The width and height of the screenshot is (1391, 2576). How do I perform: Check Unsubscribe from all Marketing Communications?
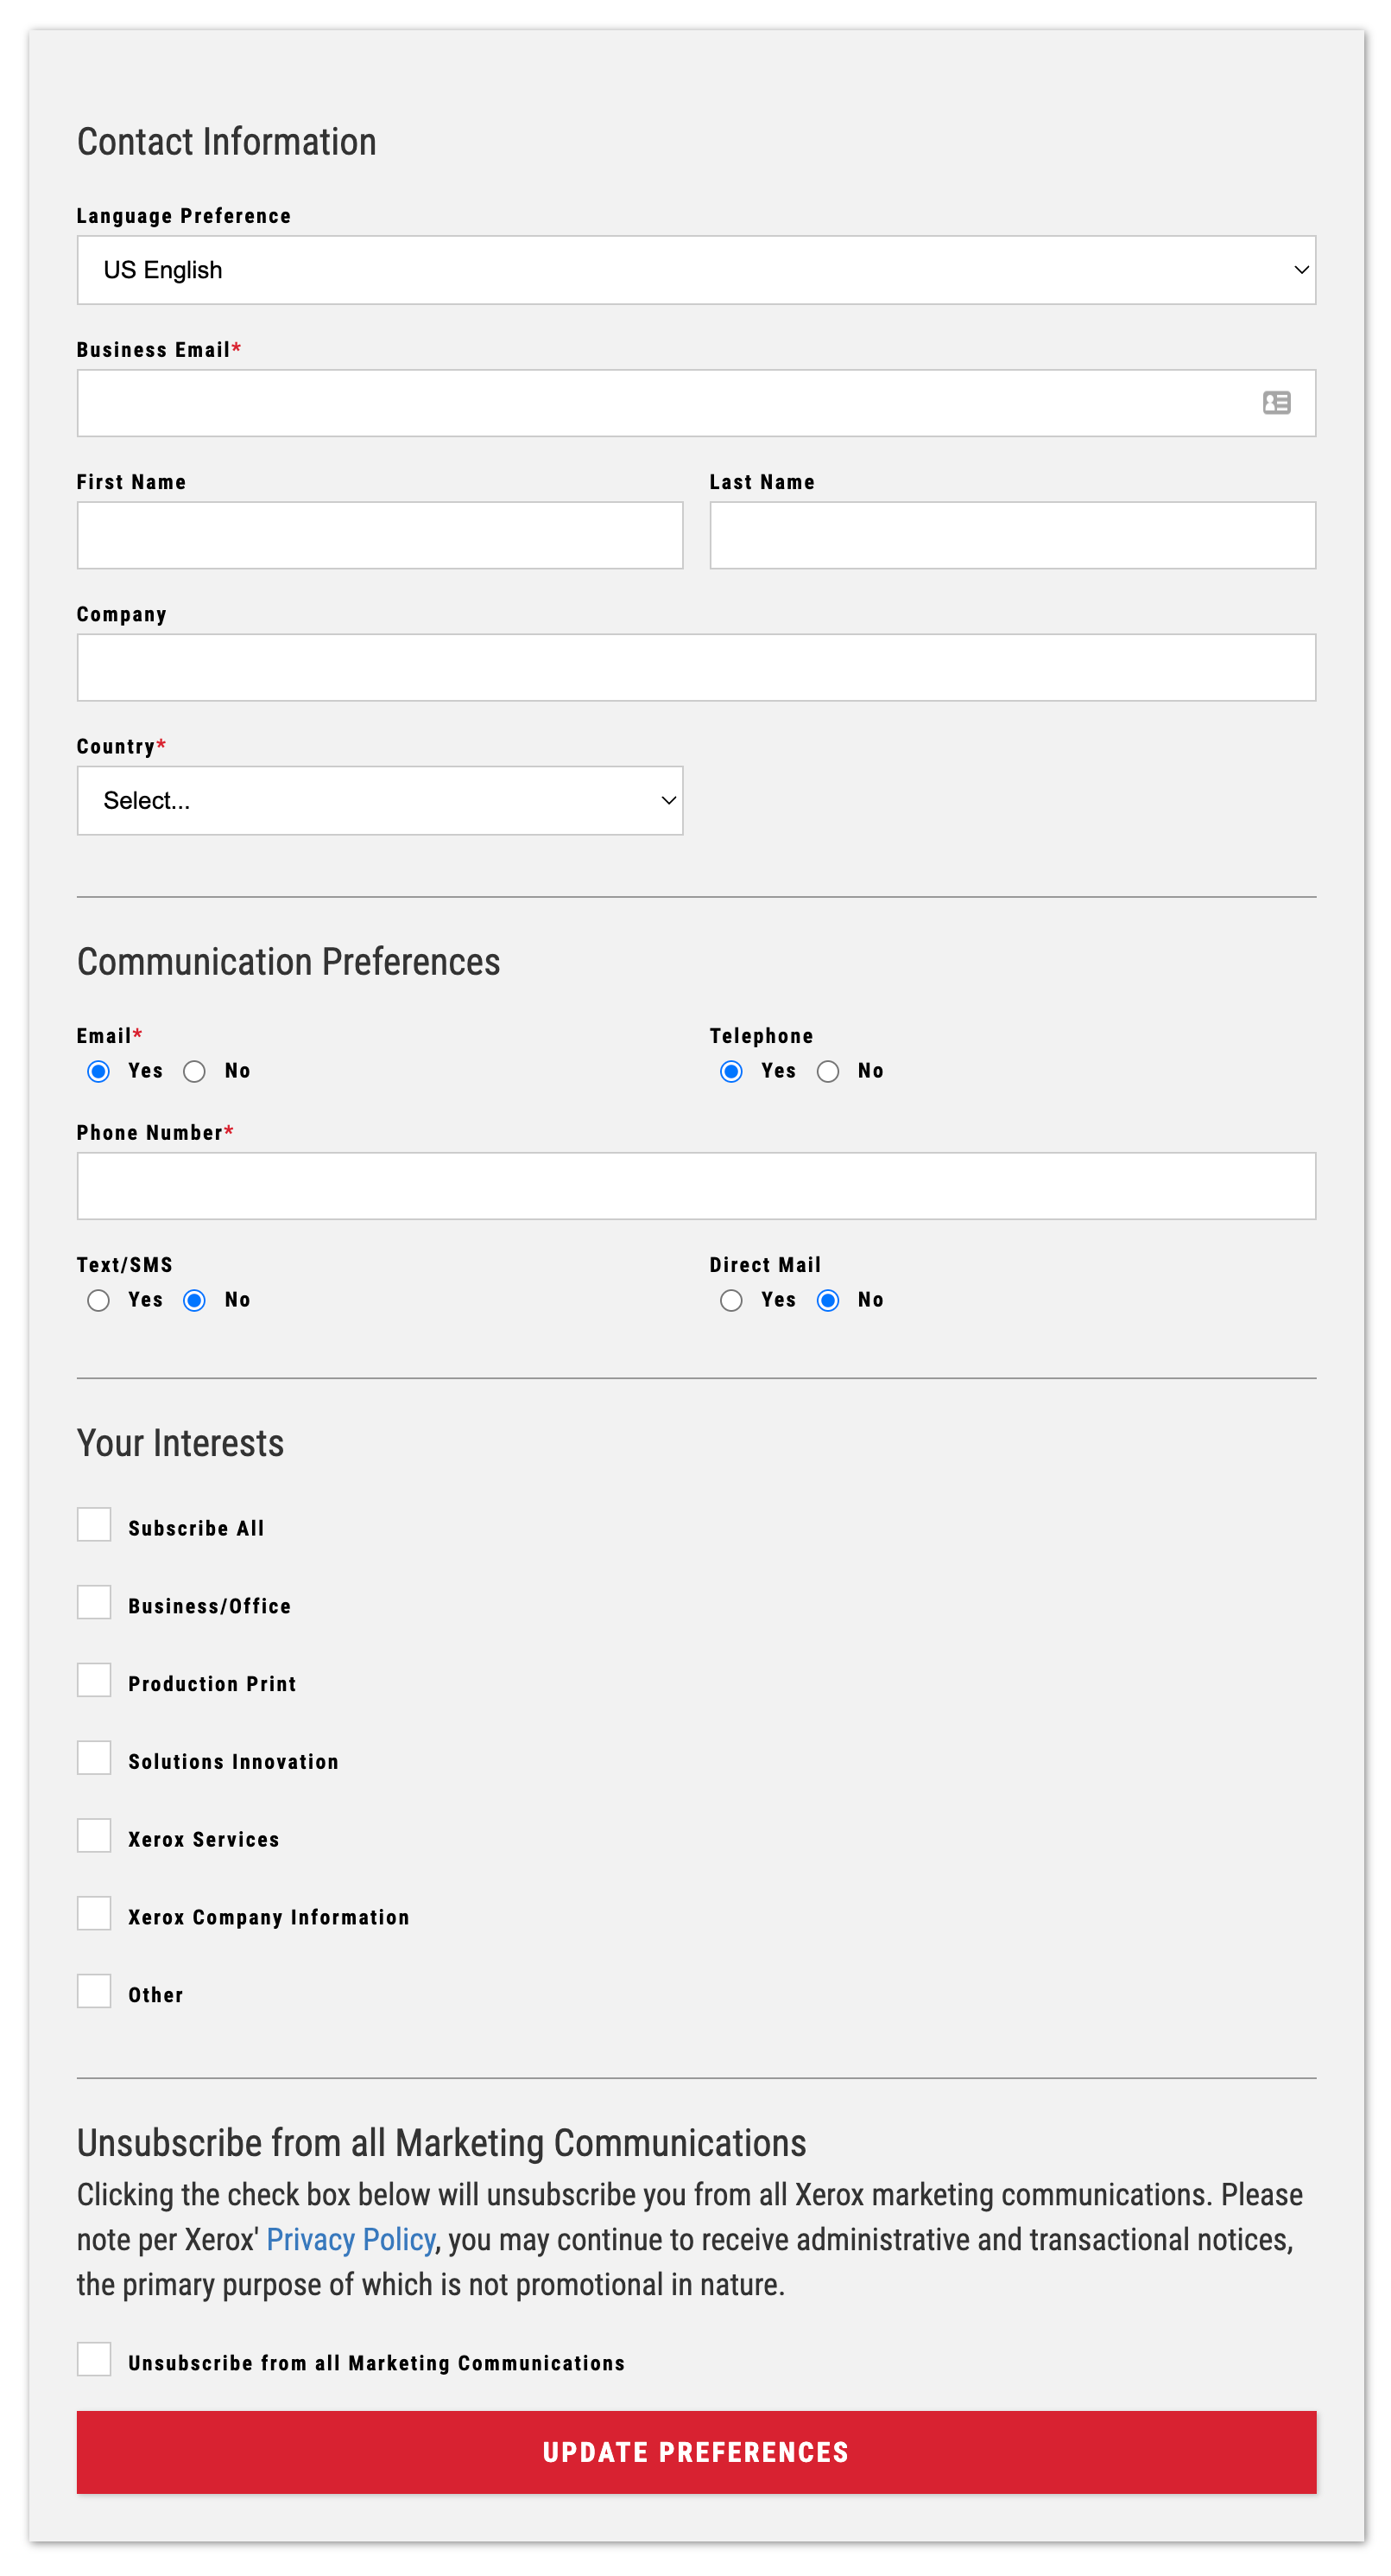tap(94, 2360)
